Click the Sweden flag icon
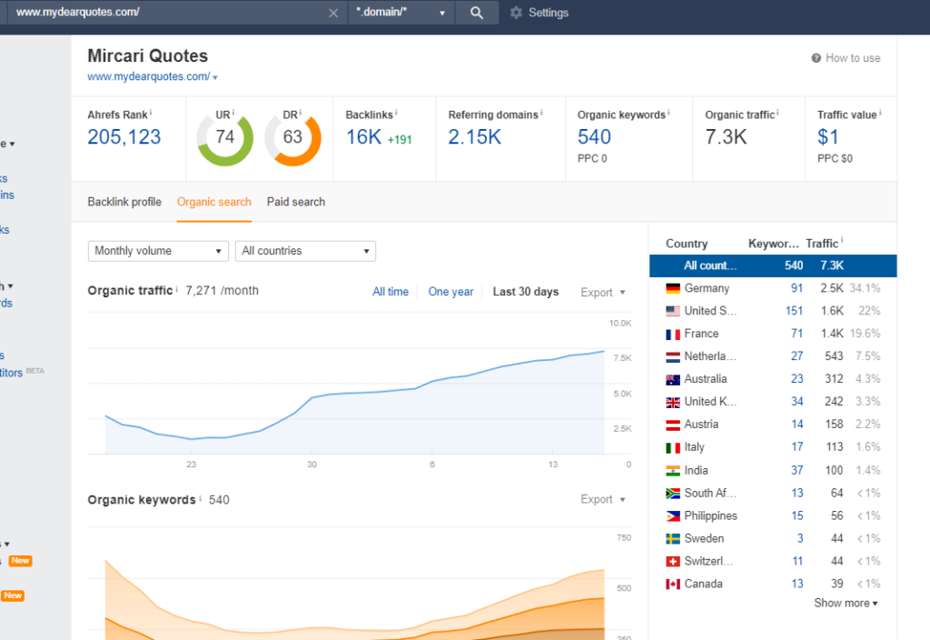The image size is (930, 640). (673, 538)
